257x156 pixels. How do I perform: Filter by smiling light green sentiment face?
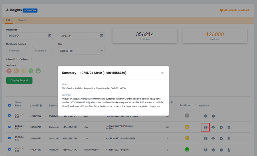click(31, 71)
